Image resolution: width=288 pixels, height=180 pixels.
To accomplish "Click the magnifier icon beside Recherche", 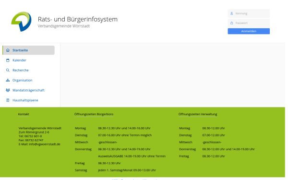I will tap(8, 70).
